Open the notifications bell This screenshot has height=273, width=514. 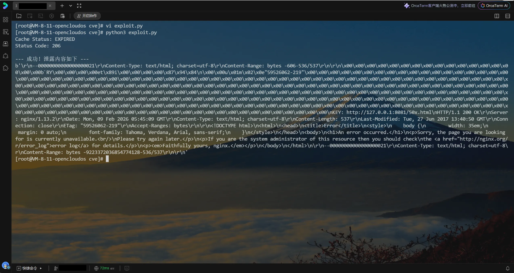(x=508, y=268)
